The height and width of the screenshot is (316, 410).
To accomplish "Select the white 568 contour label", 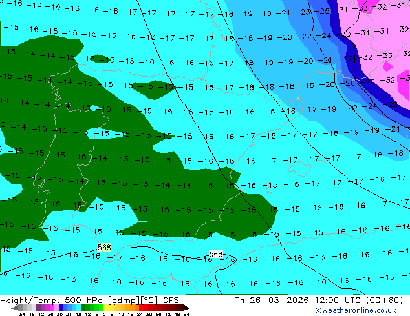I will point(216,254).
